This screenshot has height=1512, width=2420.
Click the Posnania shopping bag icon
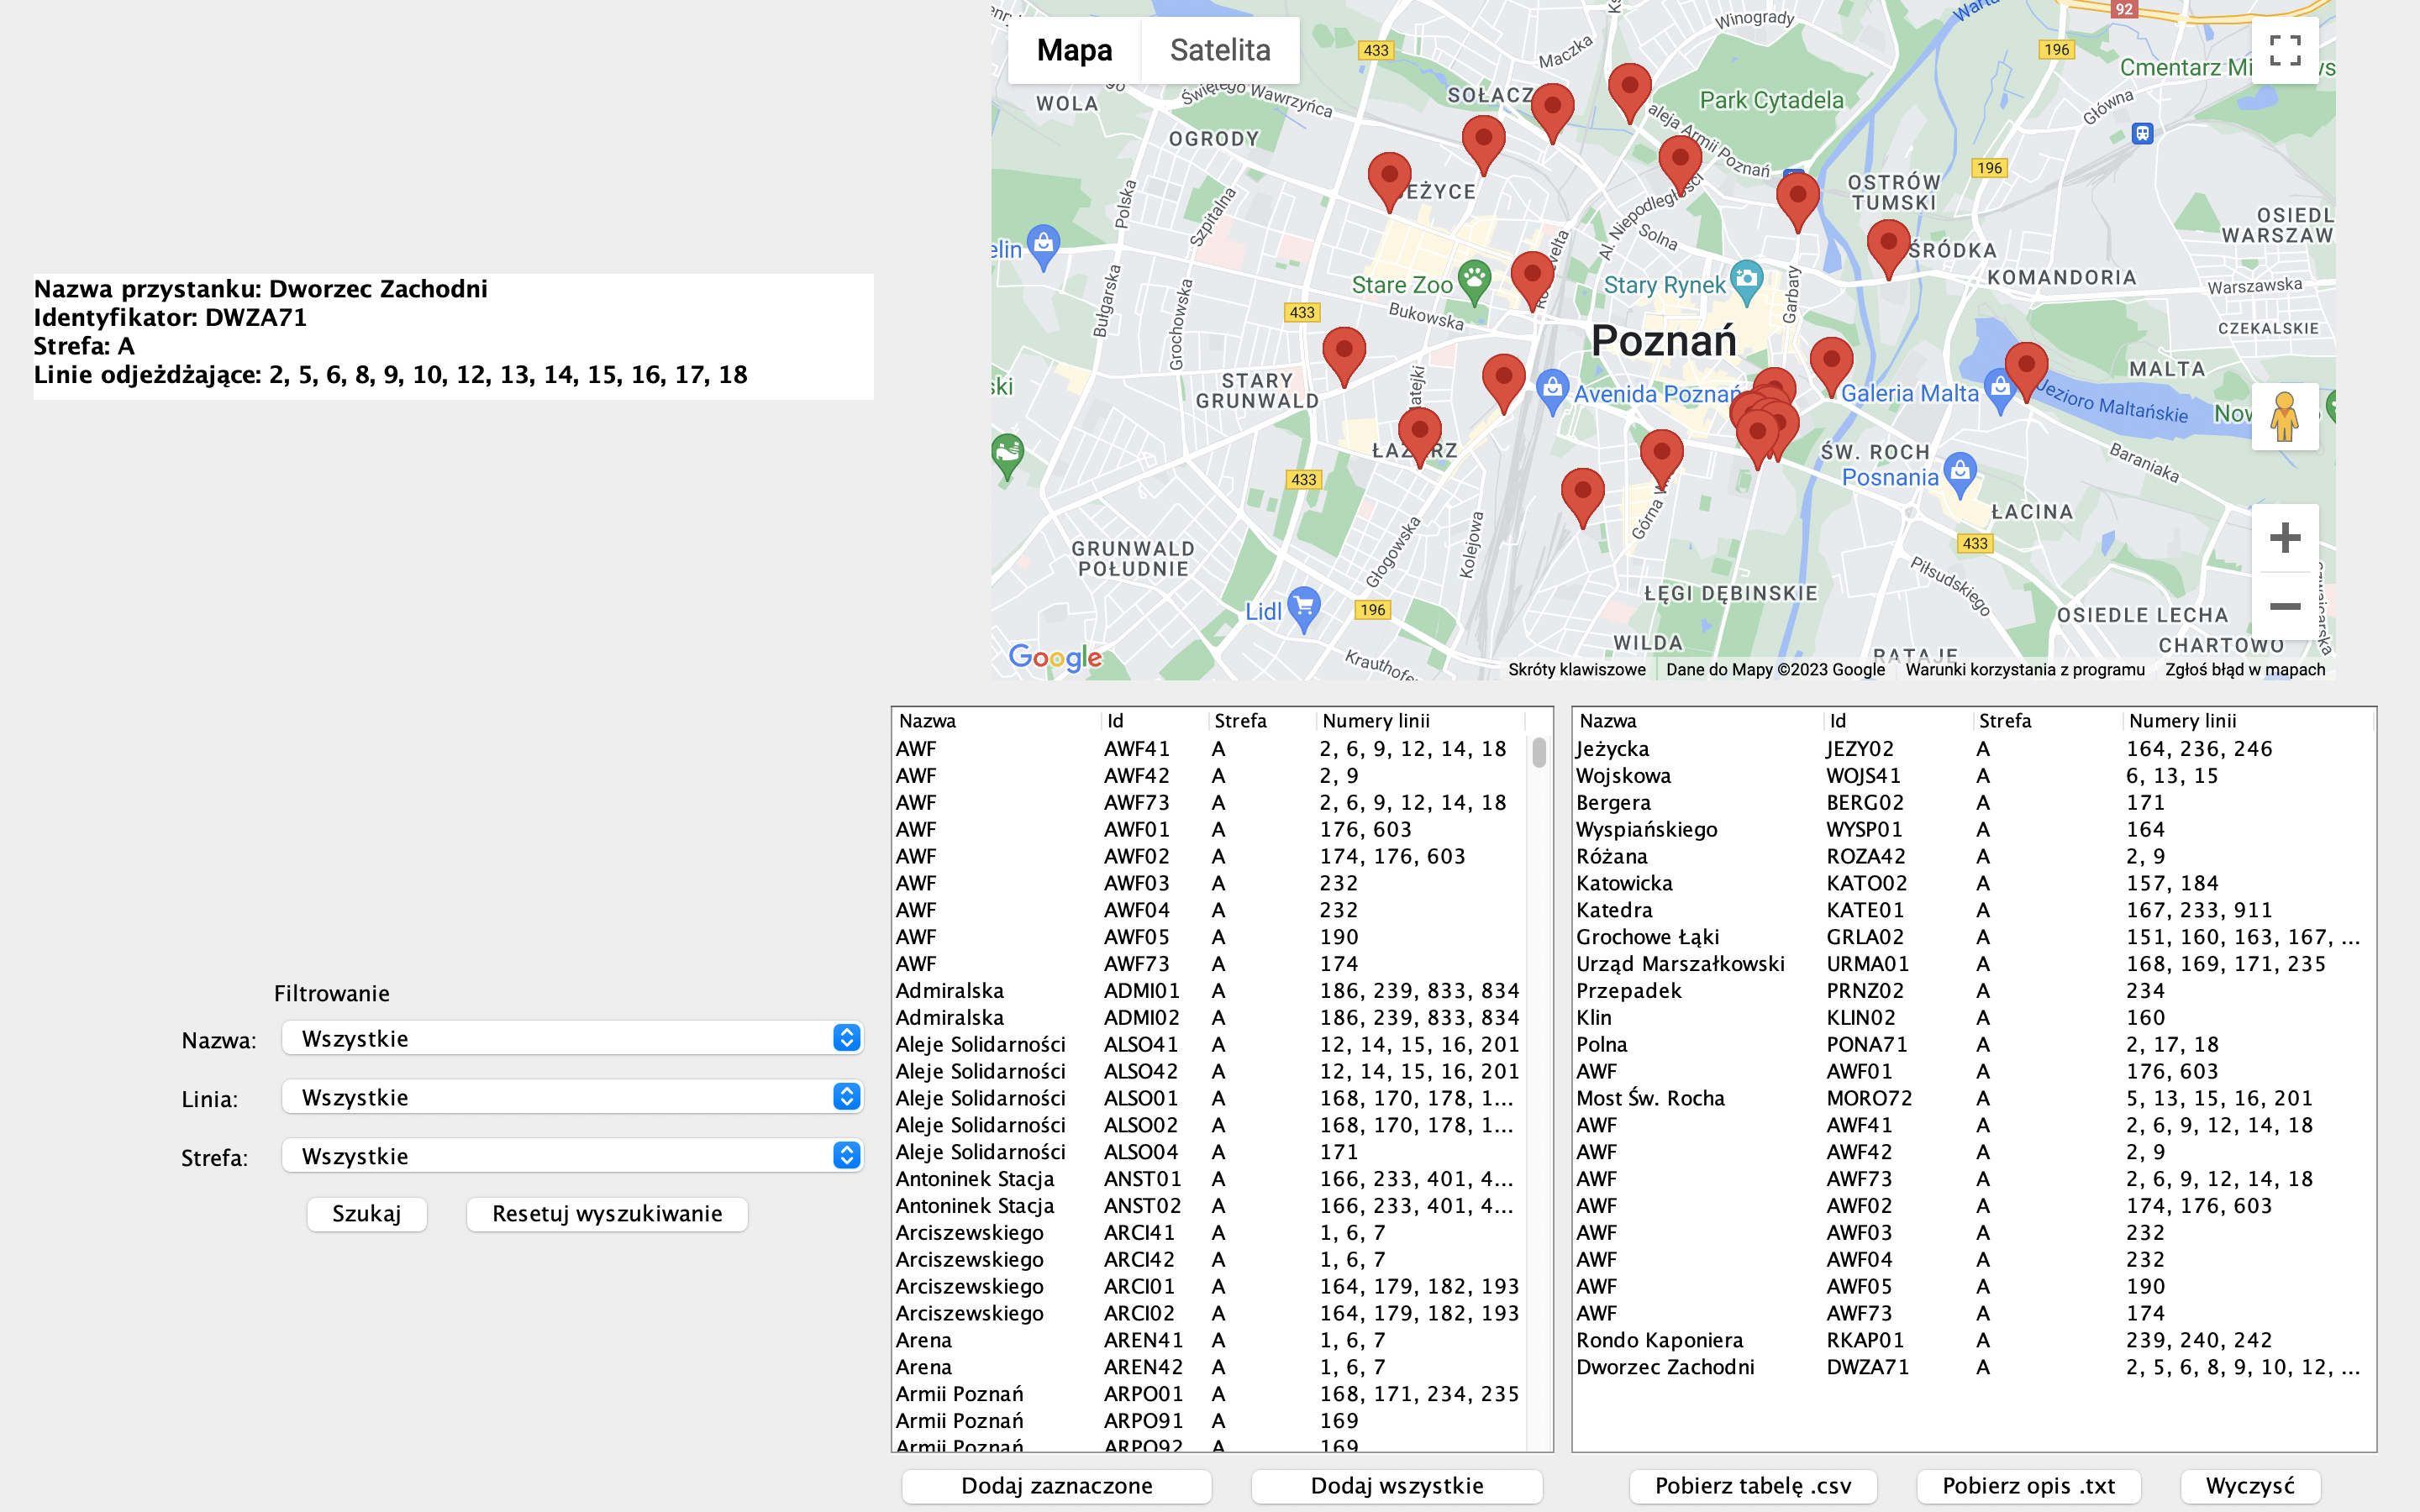point(1960,471)
